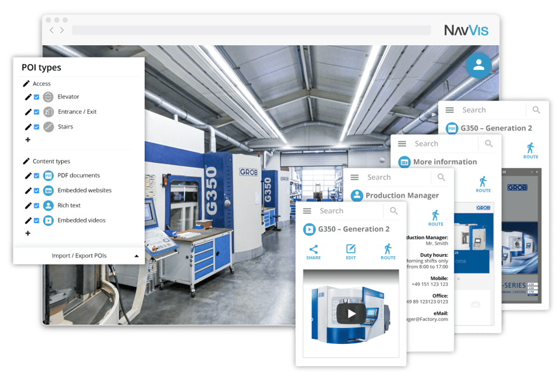Viewport: 560px width, 377px height.
Task: Add a new POI type under Access
Action: (28, 140)
